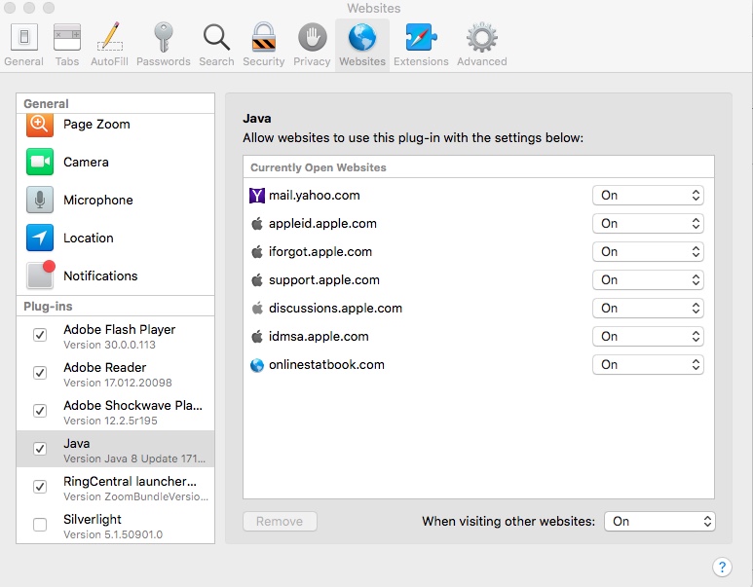Click the globe icon beside onlinestatbook.com
The image size is (753, 587).
tap(257, 365)
